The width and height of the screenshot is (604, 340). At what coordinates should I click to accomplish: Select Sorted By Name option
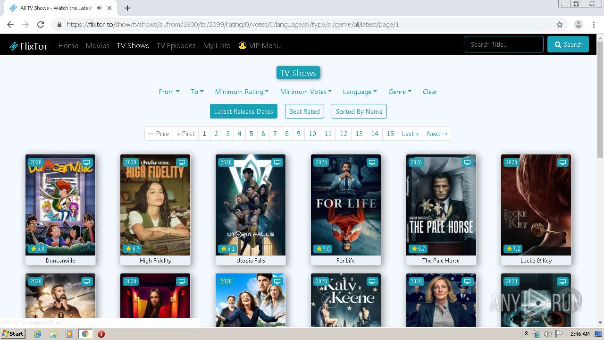[359, 111]
